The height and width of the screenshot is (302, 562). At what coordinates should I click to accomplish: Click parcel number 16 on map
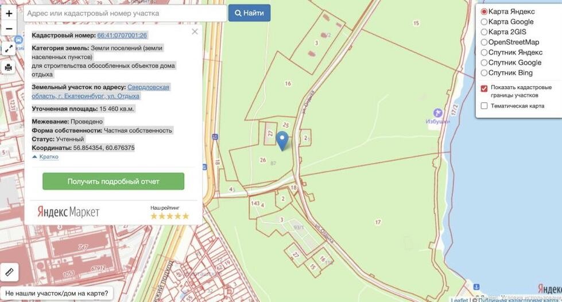288,84
